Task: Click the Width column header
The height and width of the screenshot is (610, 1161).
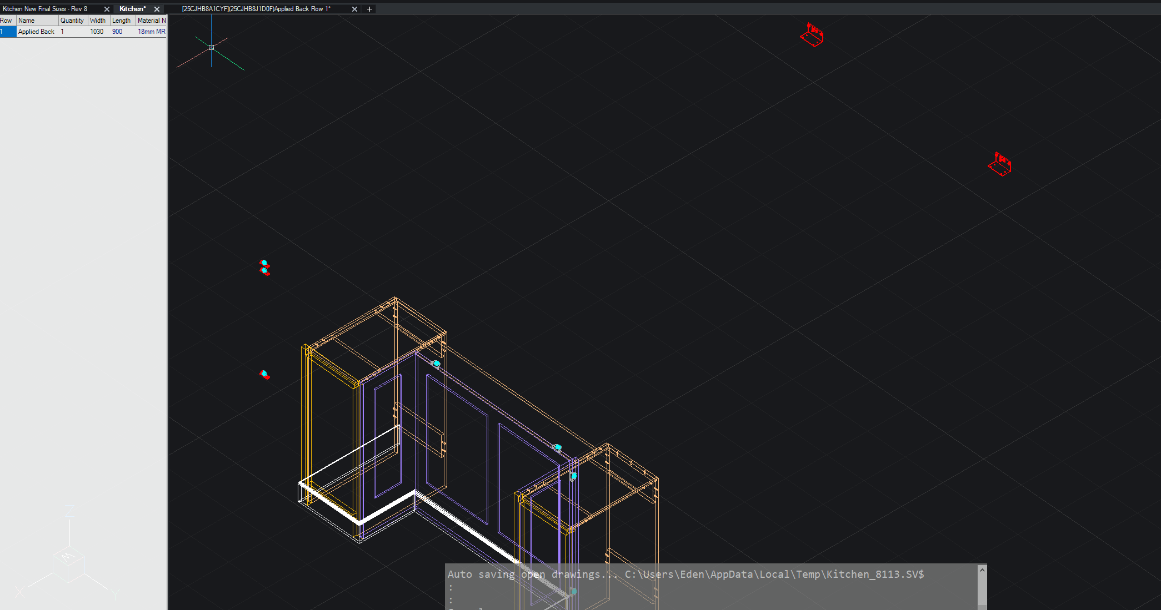Action: click(x=98, y=21)
